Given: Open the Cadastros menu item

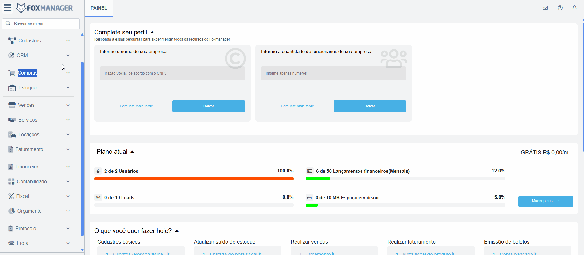Looking at the screenshot, I should [x=29, y=41].
